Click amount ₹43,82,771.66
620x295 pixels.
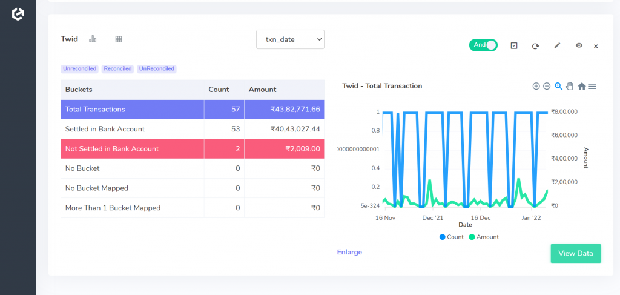(x=295, y=109)
